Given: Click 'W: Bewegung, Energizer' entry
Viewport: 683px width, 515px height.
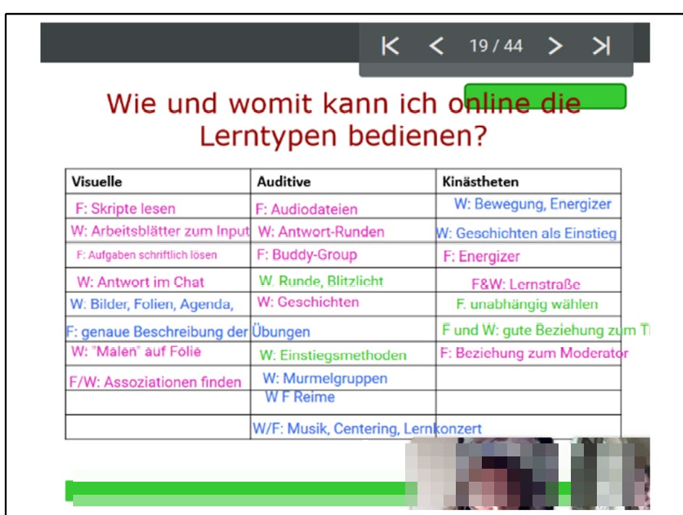Looking at the screenshot, I should 533,204.
